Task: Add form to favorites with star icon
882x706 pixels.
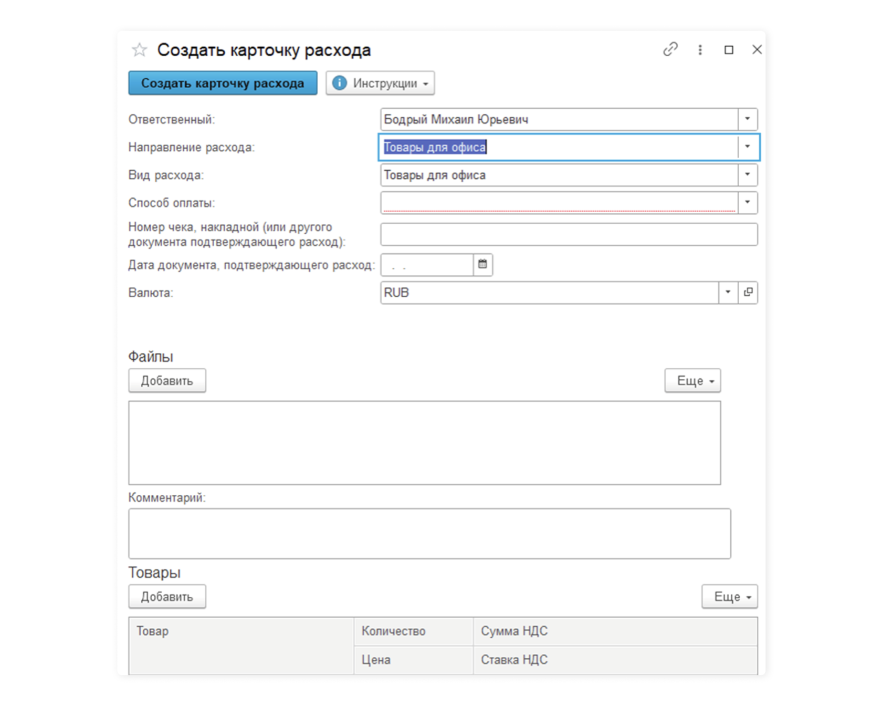Action: click(x=139, y=50)
